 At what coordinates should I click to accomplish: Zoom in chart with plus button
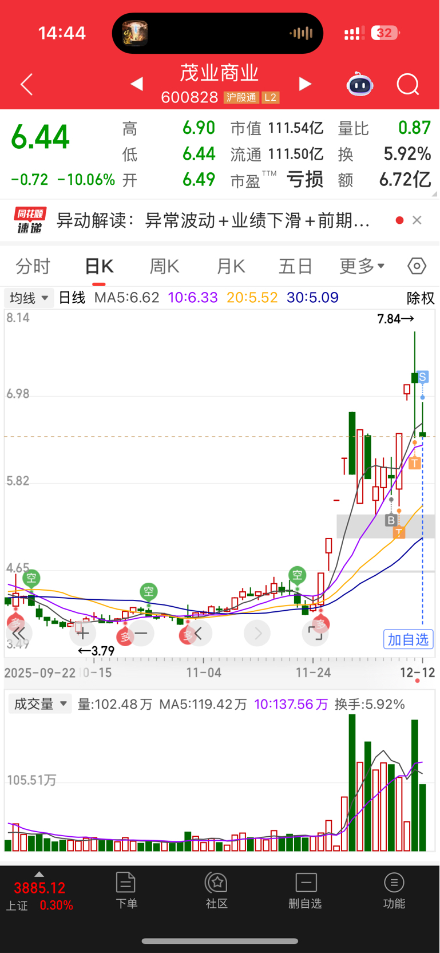83,634
